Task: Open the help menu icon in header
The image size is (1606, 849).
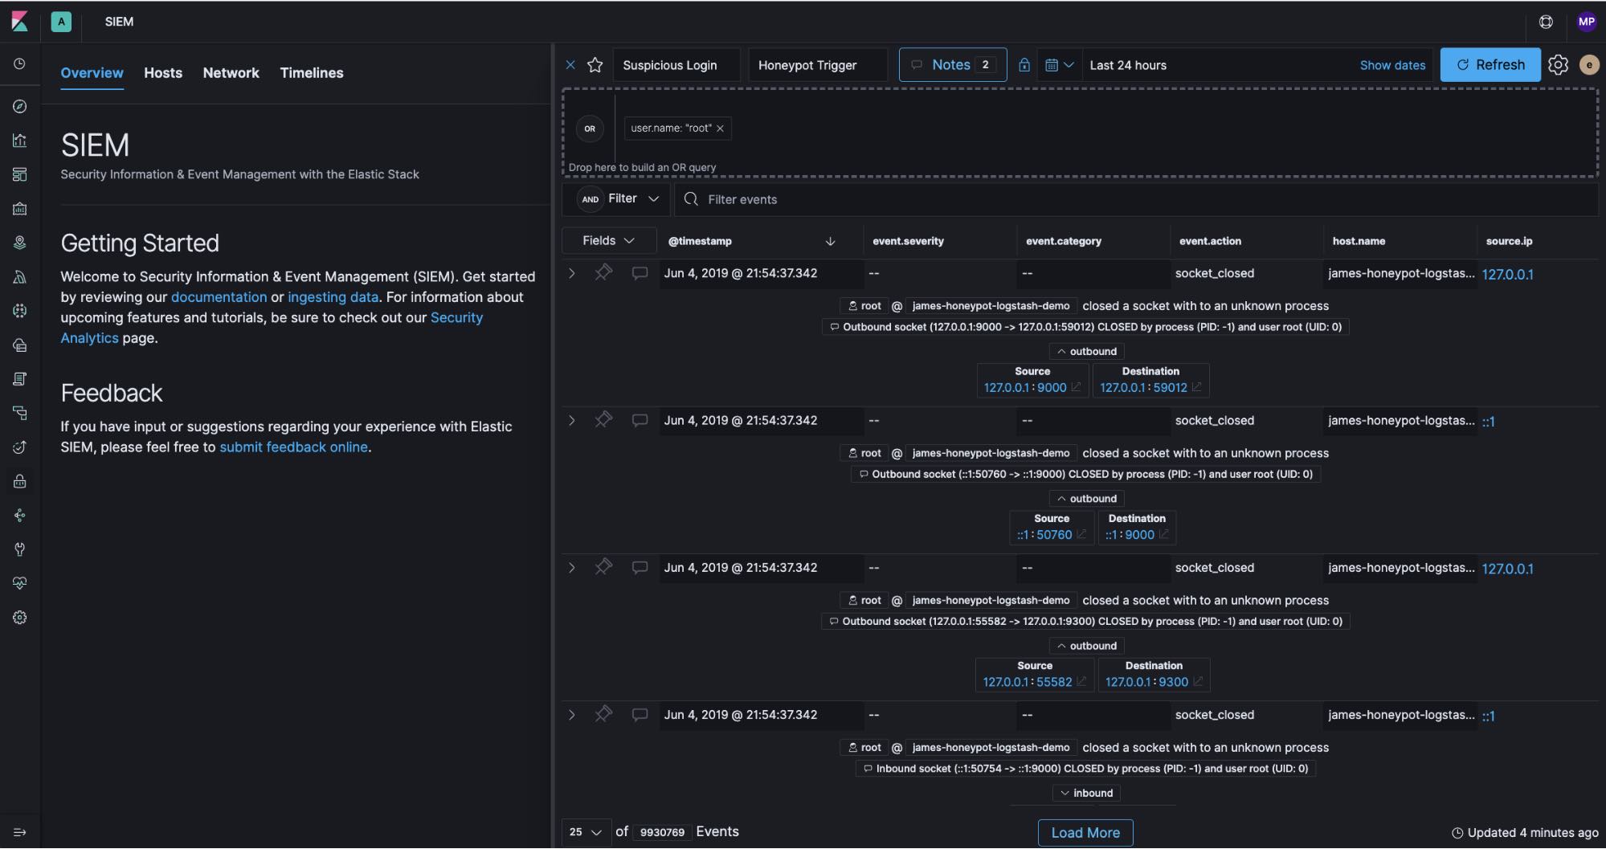Action: (x=1546, y=22)
